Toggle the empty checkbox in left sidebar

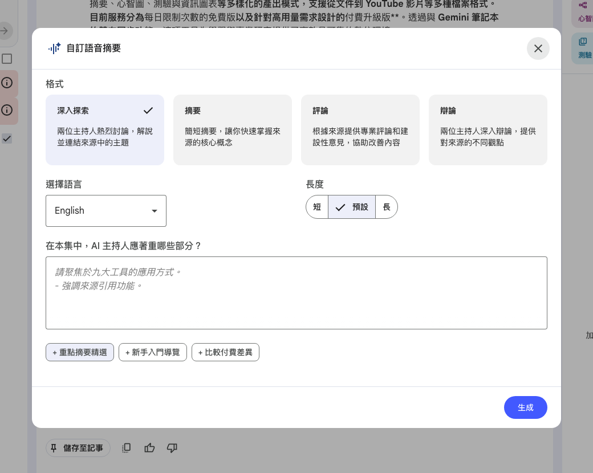coord(7,59)
